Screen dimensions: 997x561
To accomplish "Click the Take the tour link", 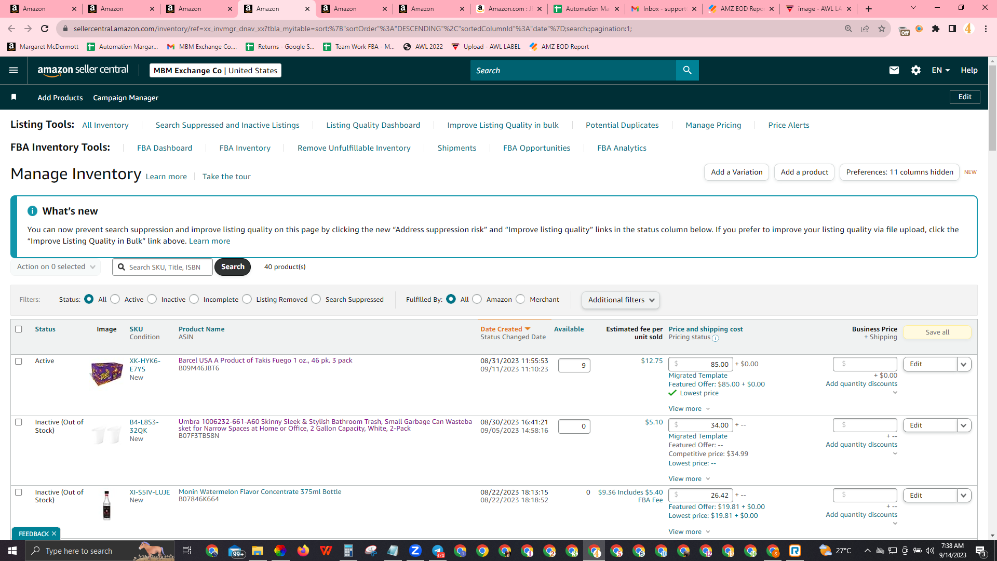I will tap(226, 177).
